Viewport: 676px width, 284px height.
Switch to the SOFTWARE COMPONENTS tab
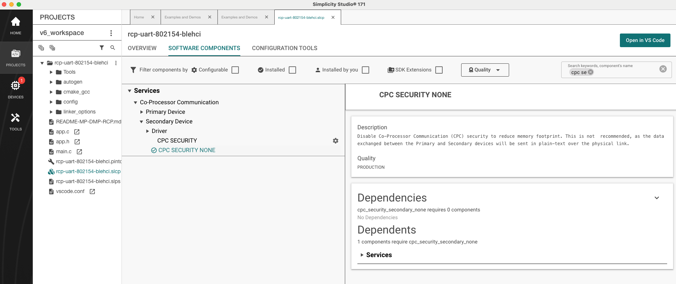point(204,48)
